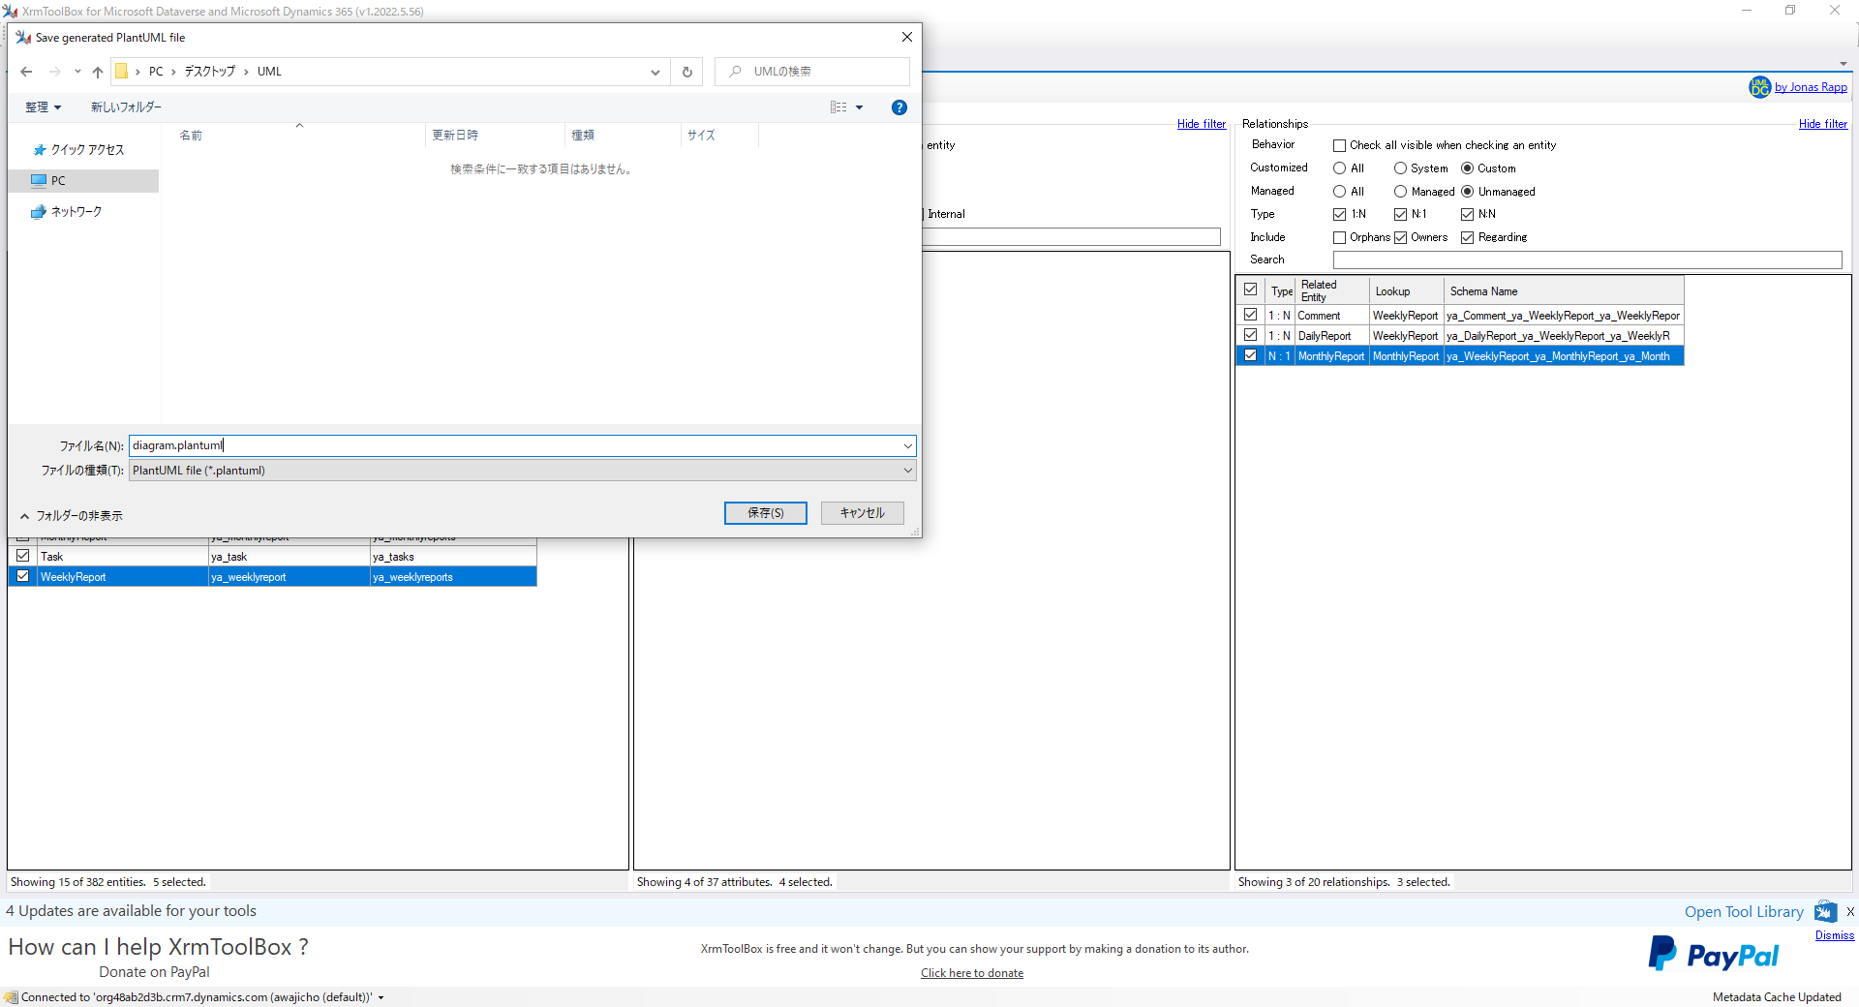
Task: Change the file view layout icon
Action: coord(838,107)
